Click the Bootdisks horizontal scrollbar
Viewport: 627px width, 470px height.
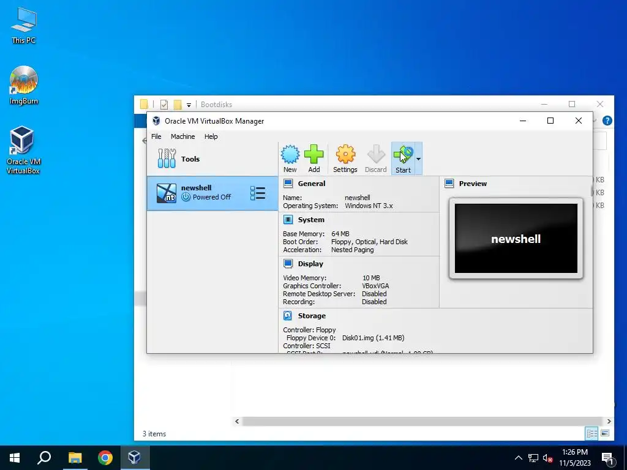pos(422,421)
